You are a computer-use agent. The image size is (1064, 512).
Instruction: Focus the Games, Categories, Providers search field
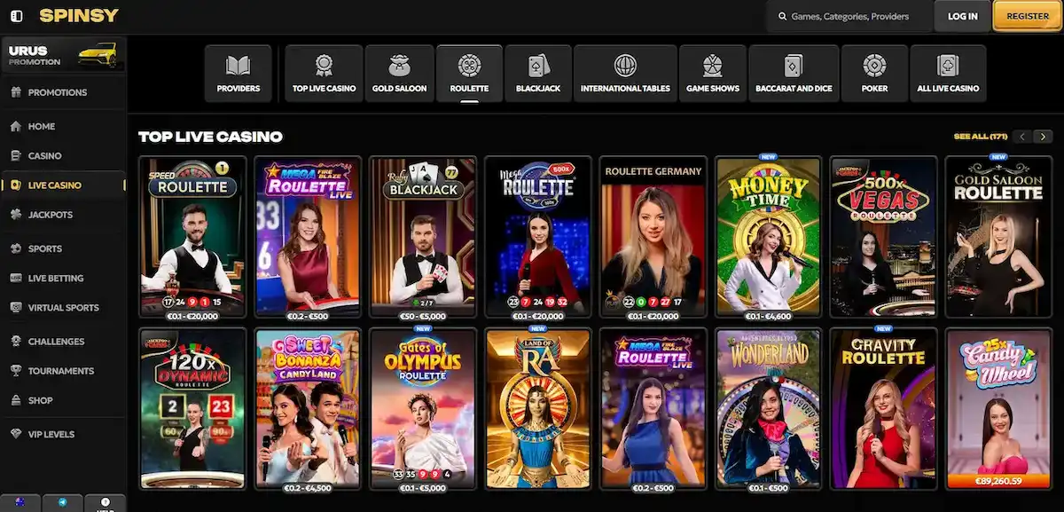tap(849, 16)
